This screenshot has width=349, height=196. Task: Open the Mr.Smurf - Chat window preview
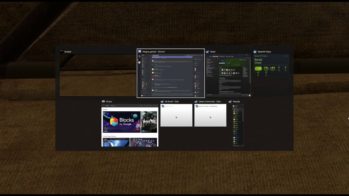(x=176, y=115)
